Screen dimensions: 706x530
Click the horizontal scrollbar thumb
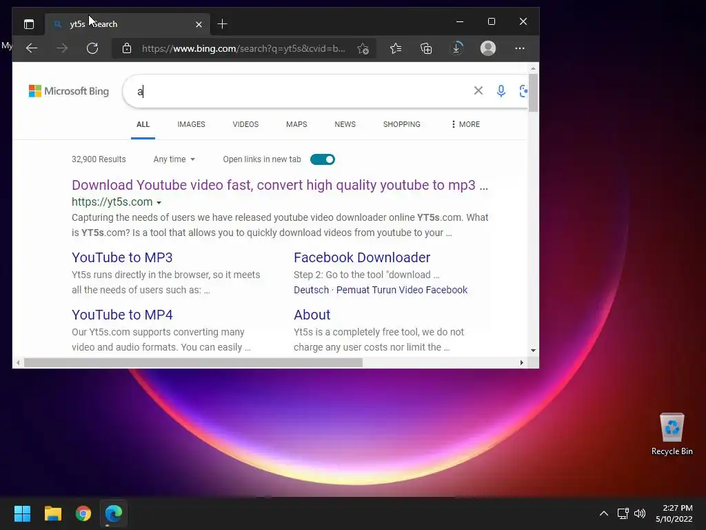193,363
